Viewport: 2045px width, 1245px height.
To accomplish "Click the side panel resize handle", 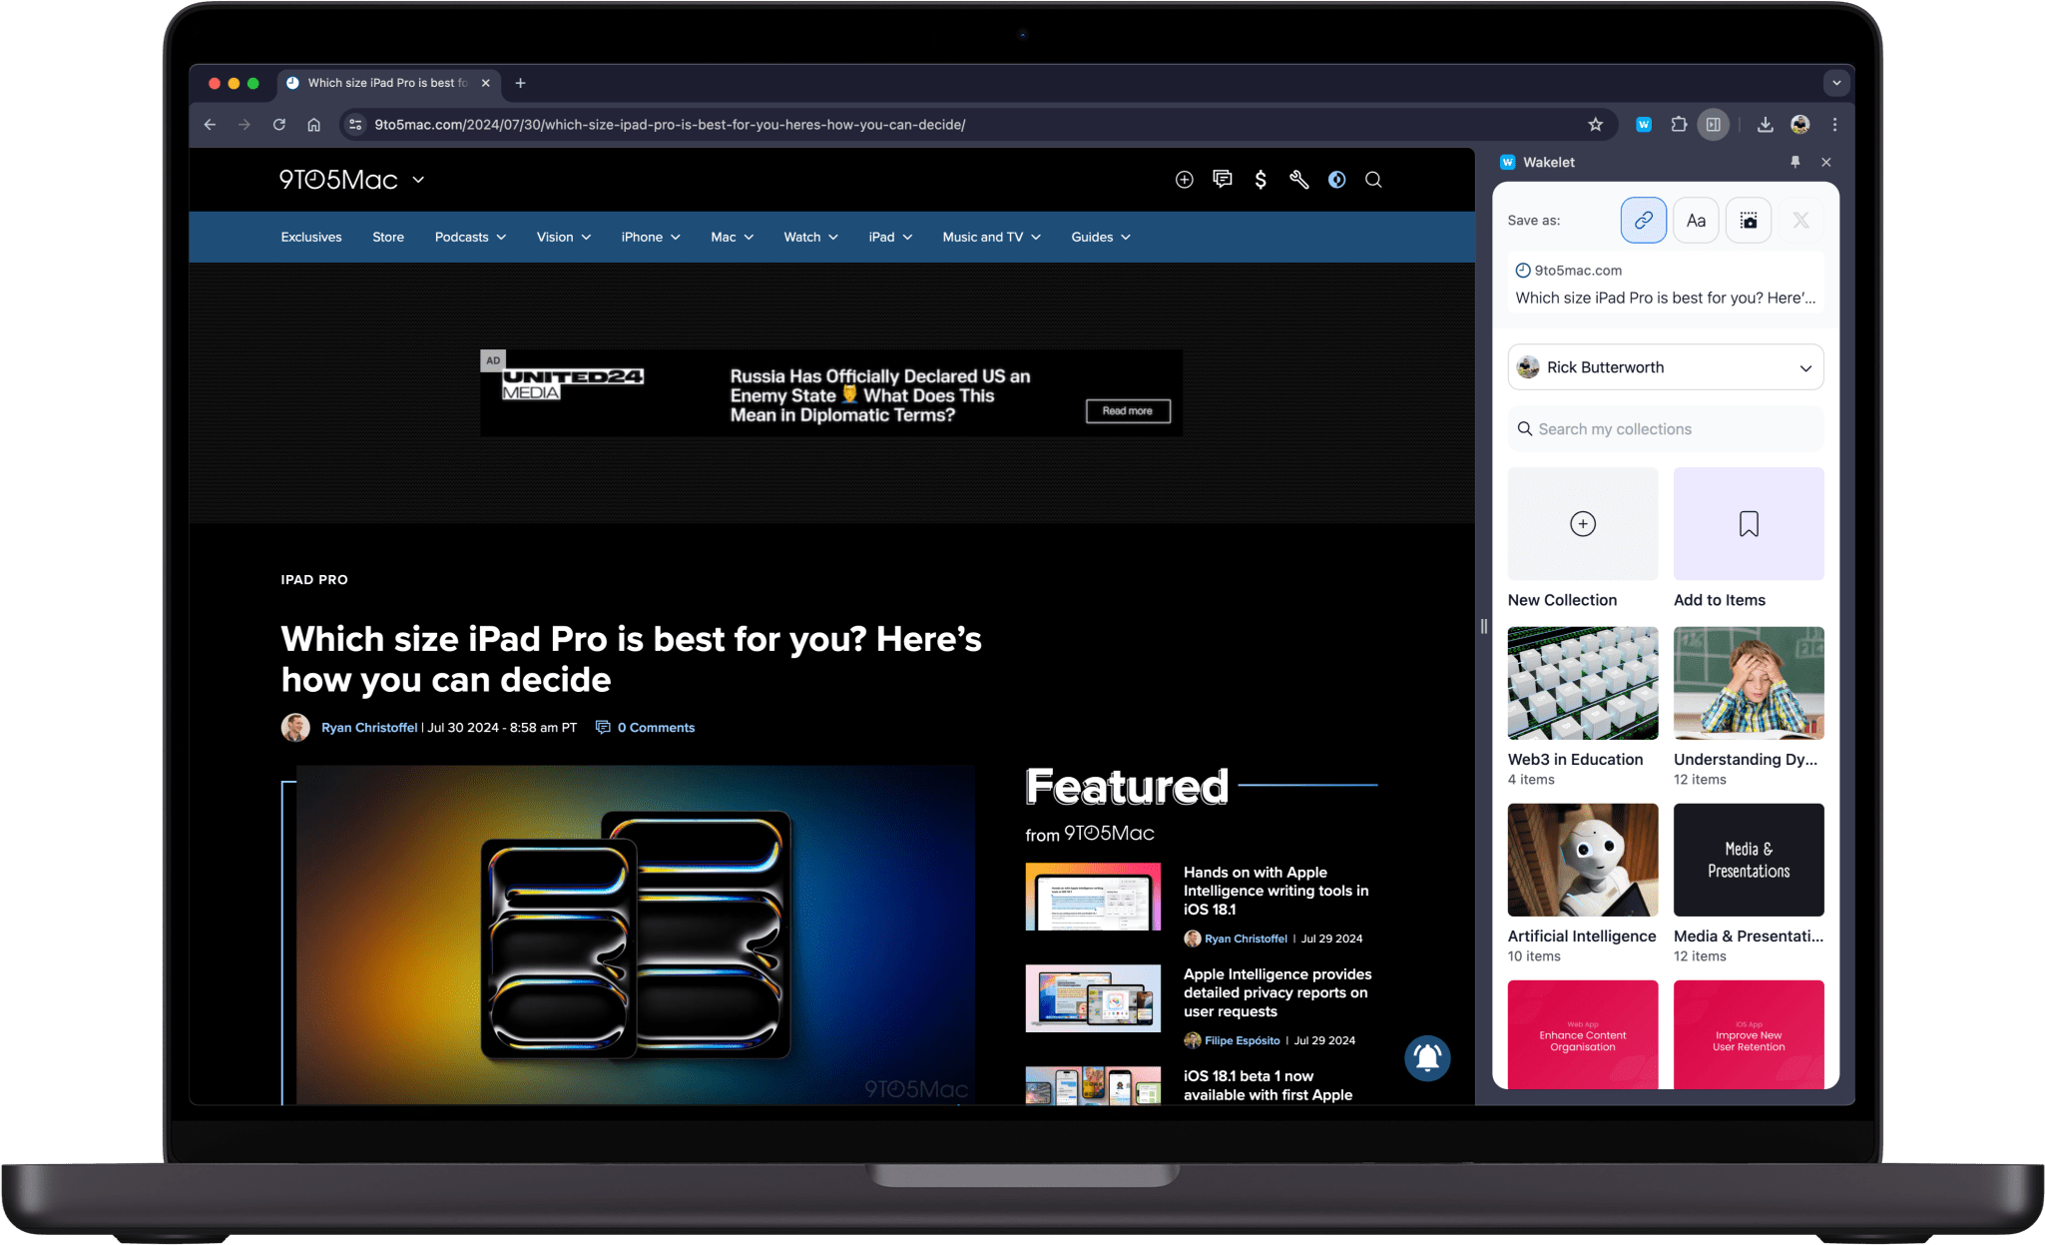I will (1484, 626).
